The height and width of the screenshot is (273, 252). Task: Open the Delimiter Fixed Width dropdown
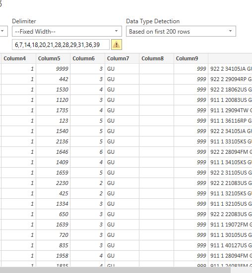66,31
